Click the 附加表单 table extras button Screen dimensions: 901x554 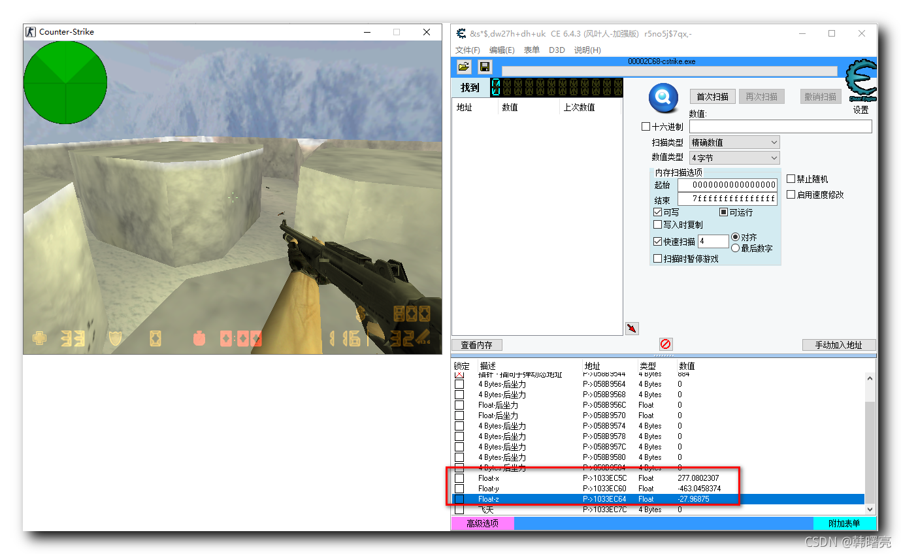pyautogui.click(x=844, y=523)
